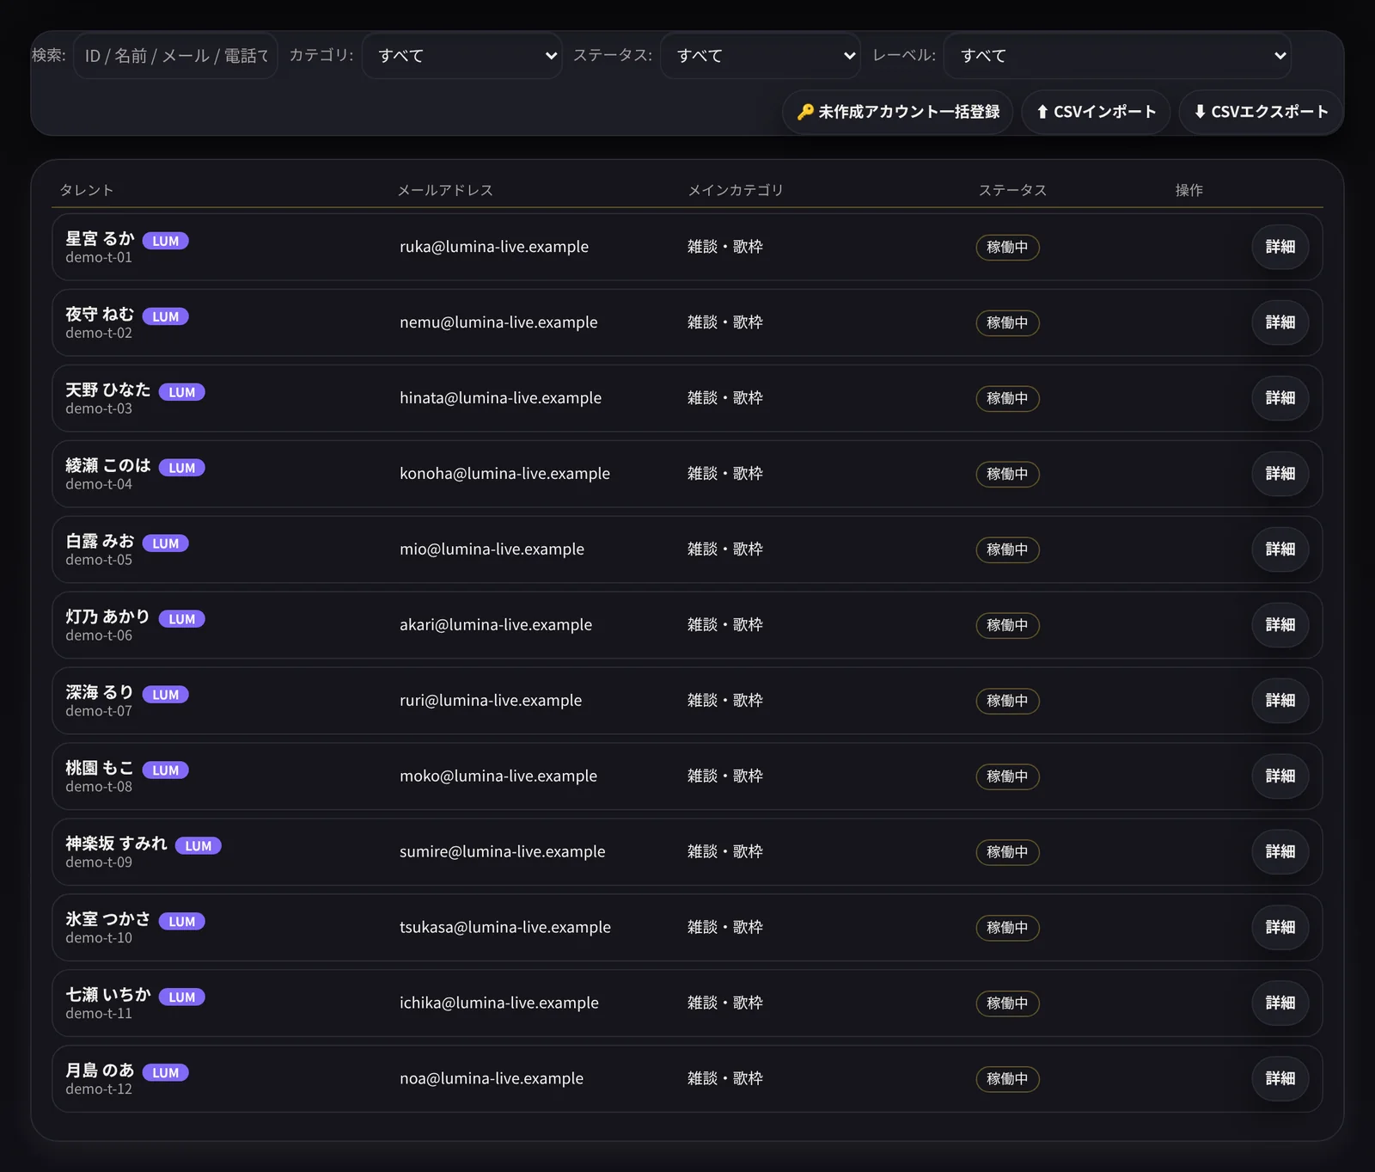Open 詳細 for 深海 るり
This screenshot has height=1172, width=1375.
[1280, 701]
